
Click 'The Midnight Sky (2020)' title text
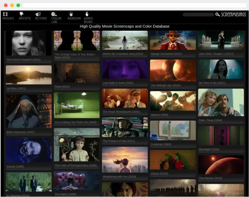[x=166, y=86]
